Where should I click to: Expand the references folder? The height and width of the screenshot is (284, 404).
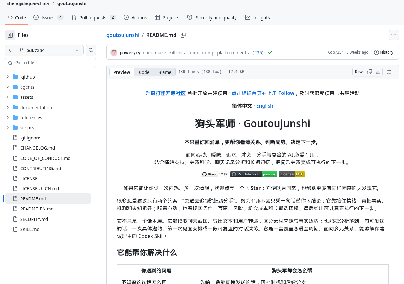[8, 117]
